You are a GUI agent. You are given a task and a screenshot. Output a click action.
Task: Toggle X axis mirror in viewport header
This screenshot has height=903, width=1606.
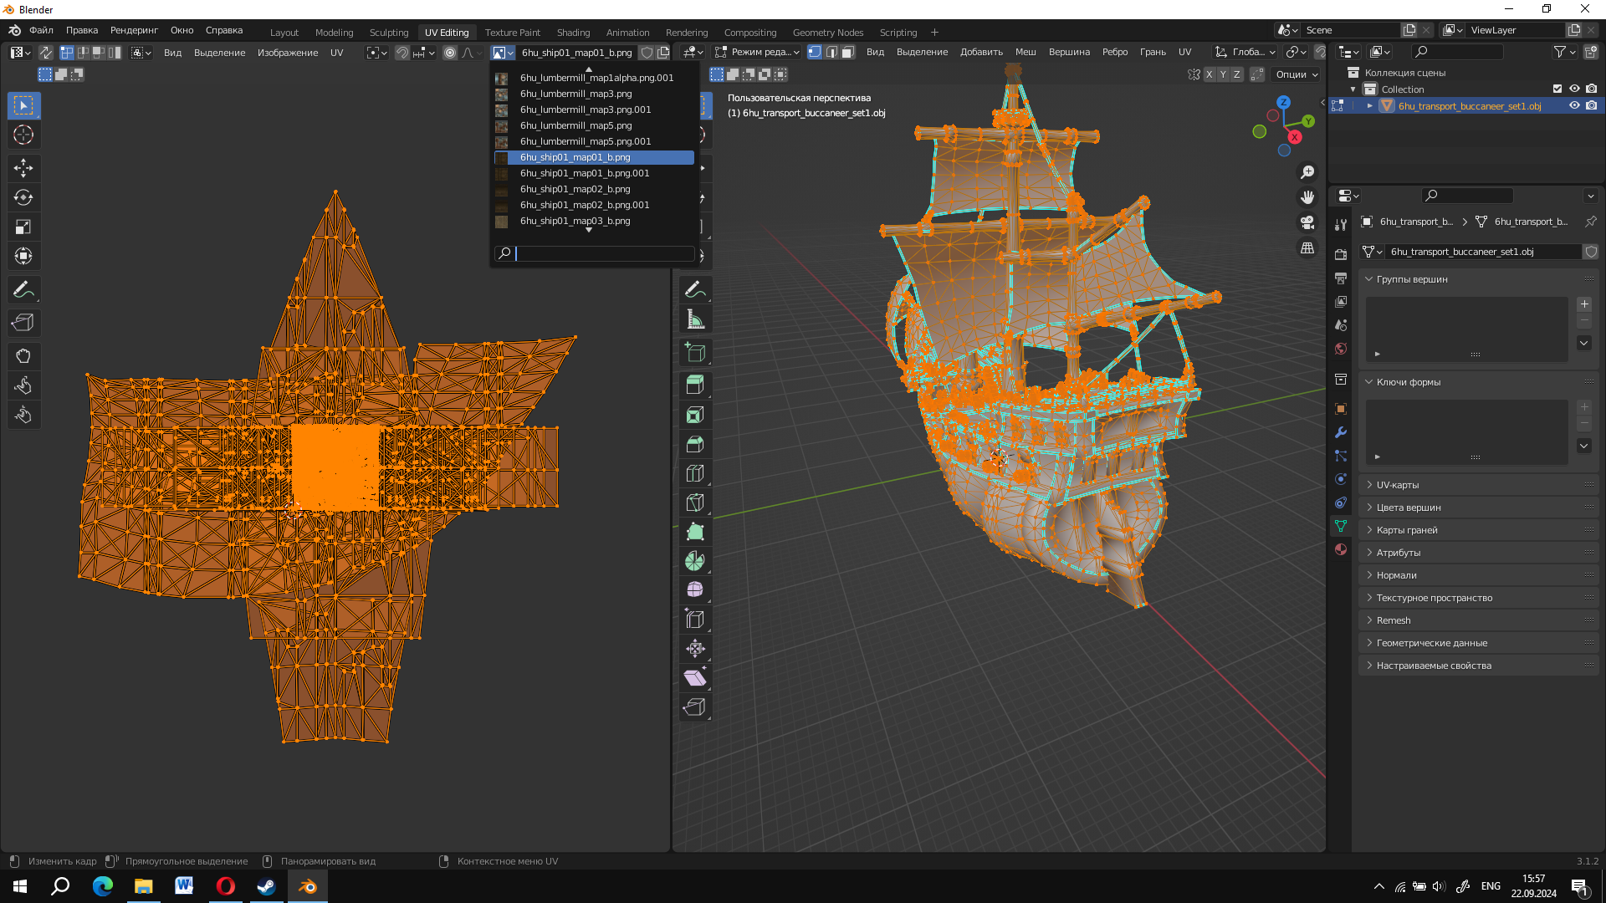[x=1209, y=74]
